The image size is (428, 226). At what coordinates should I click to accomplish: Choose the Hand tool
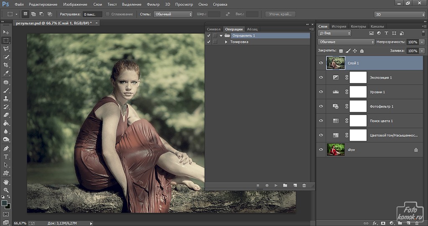tap(6, 182)
